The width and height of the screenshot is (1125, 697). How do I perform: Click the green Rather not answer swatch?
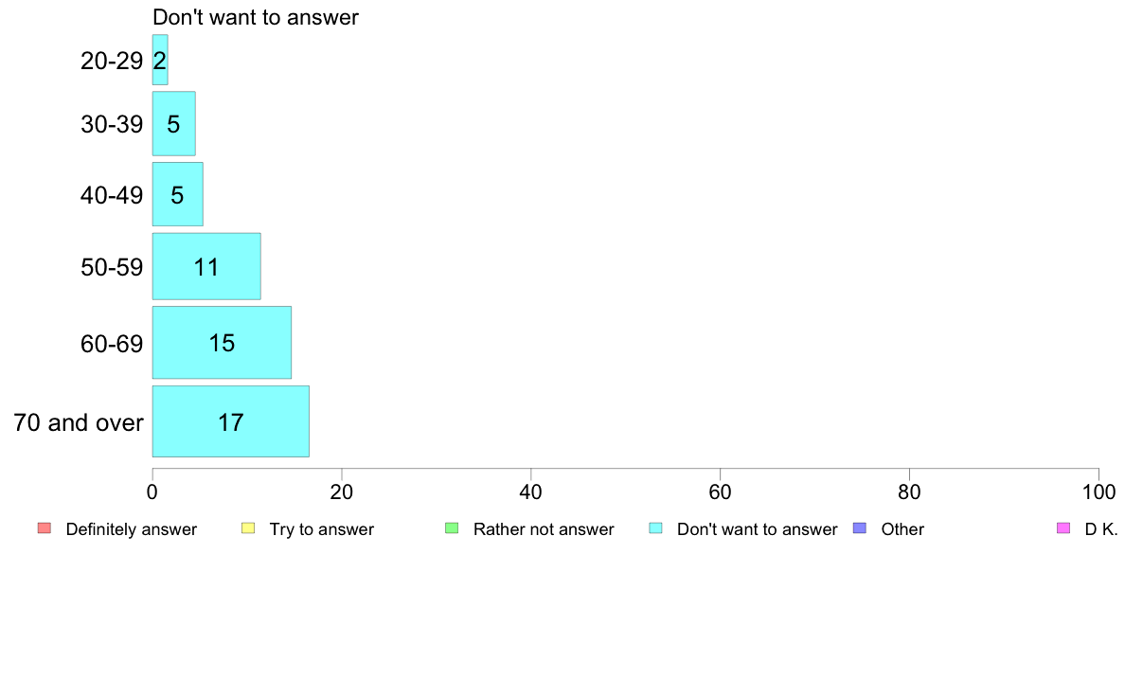pos(452,528)
